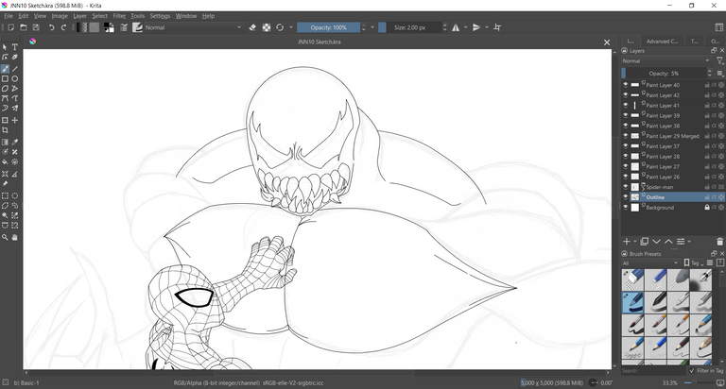Activate the Transform tool
The height and width of the screenshot is (389, 726).
[x=5, y=120]
